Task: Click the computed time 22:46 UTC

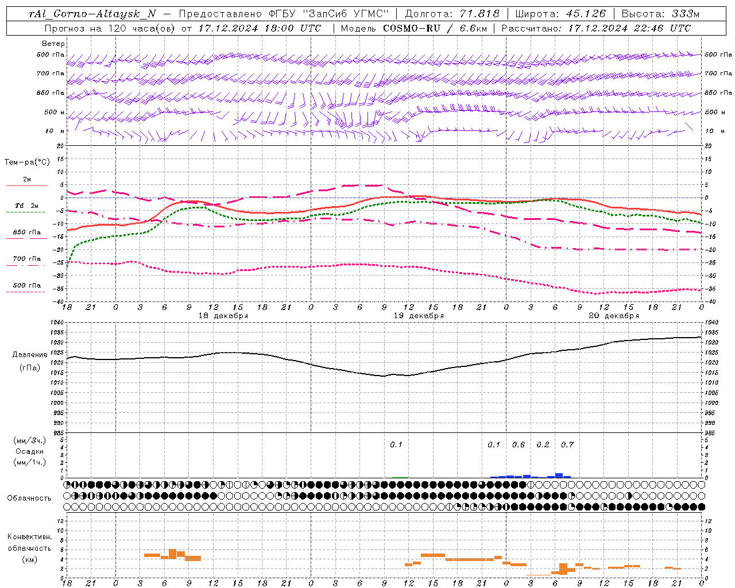Action: tap(662, 28)
